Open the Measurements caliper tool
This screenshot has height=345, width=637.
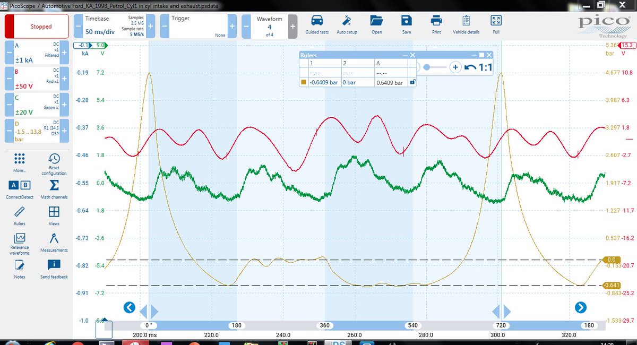54,238
